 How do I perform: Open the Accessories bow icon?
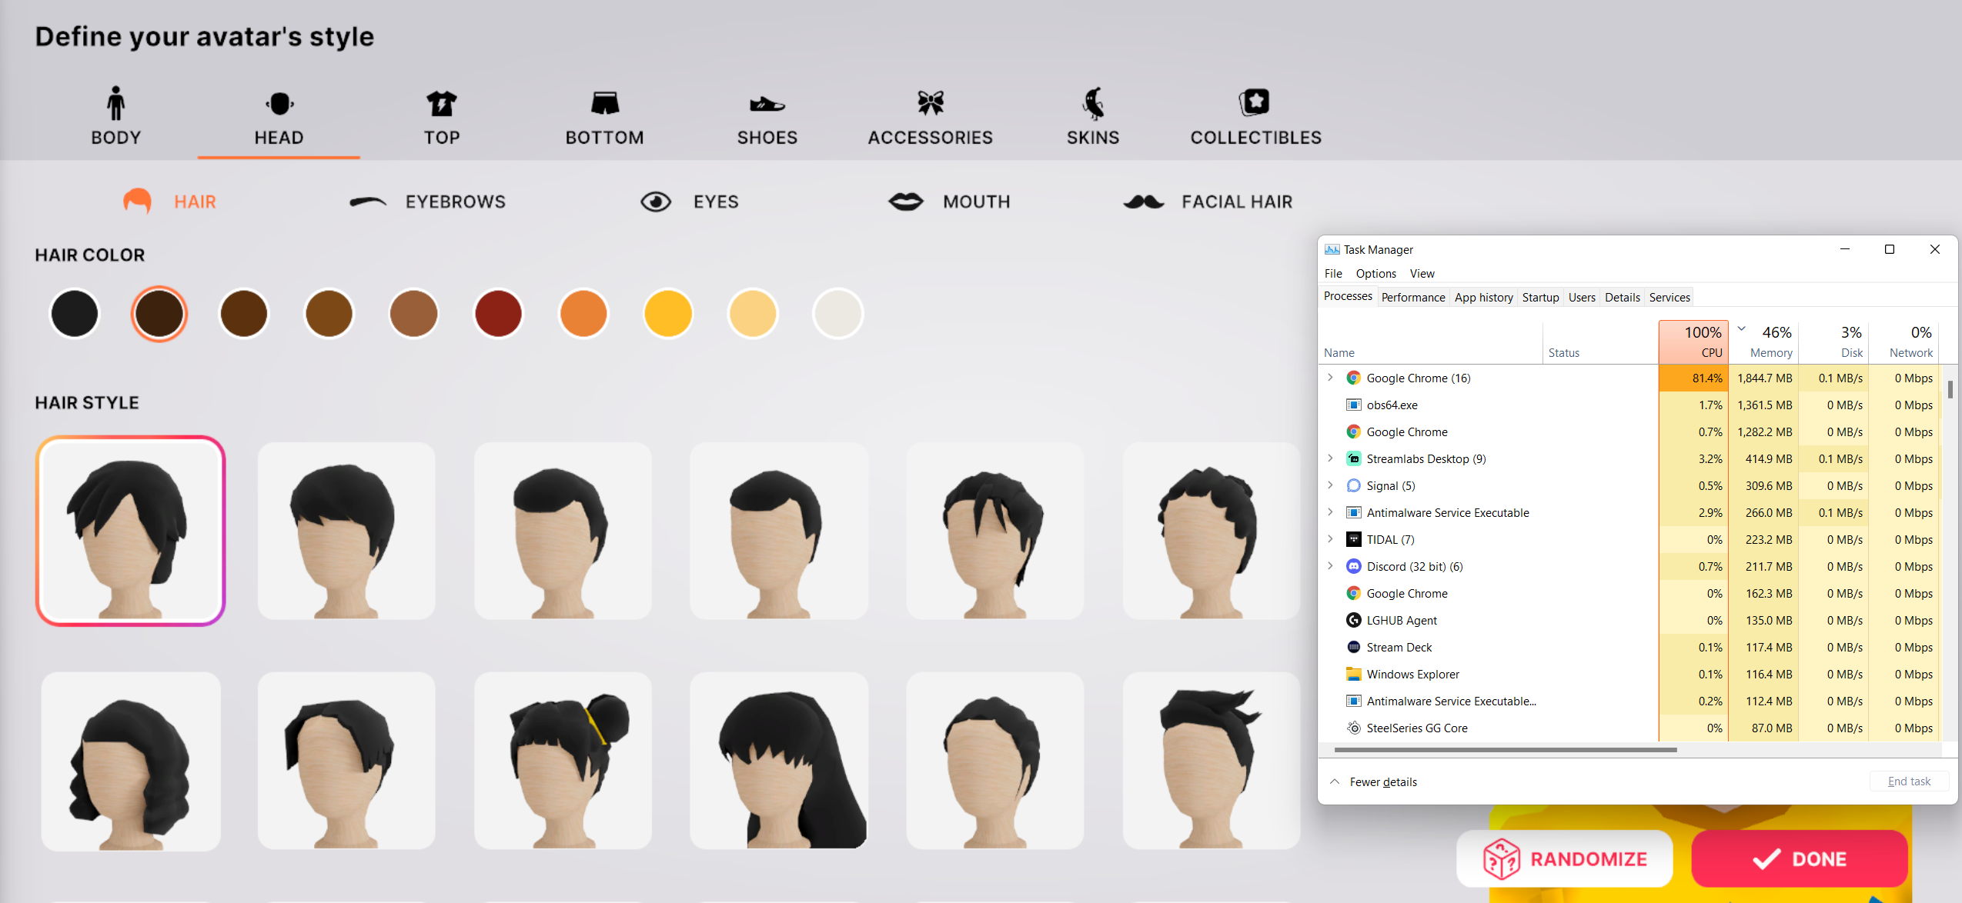930,103
